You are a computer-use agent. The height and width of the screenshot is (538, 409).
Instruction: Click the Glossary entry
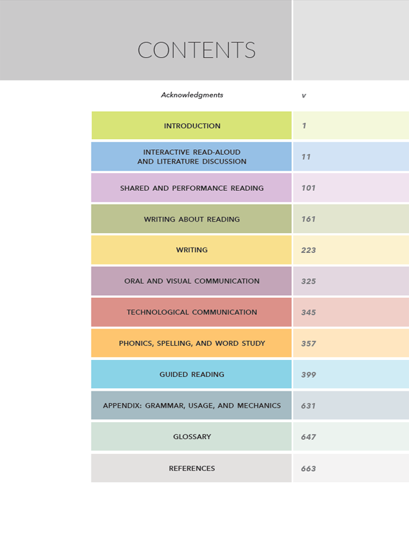192,436
